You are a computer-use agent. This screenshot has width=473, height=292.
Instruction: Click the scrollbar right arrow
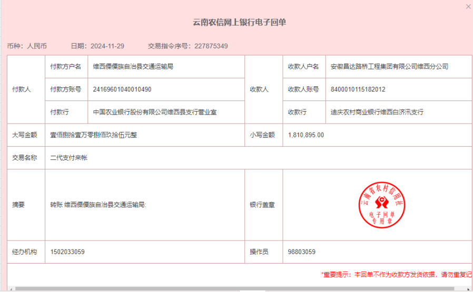point(469,289)
